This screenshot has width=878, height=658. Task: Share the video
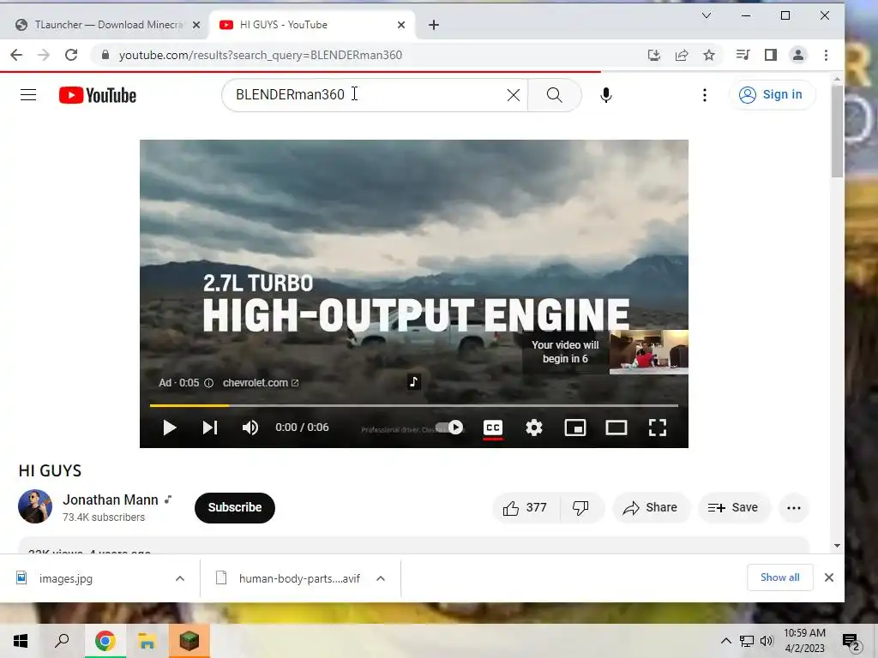(651, 508)
